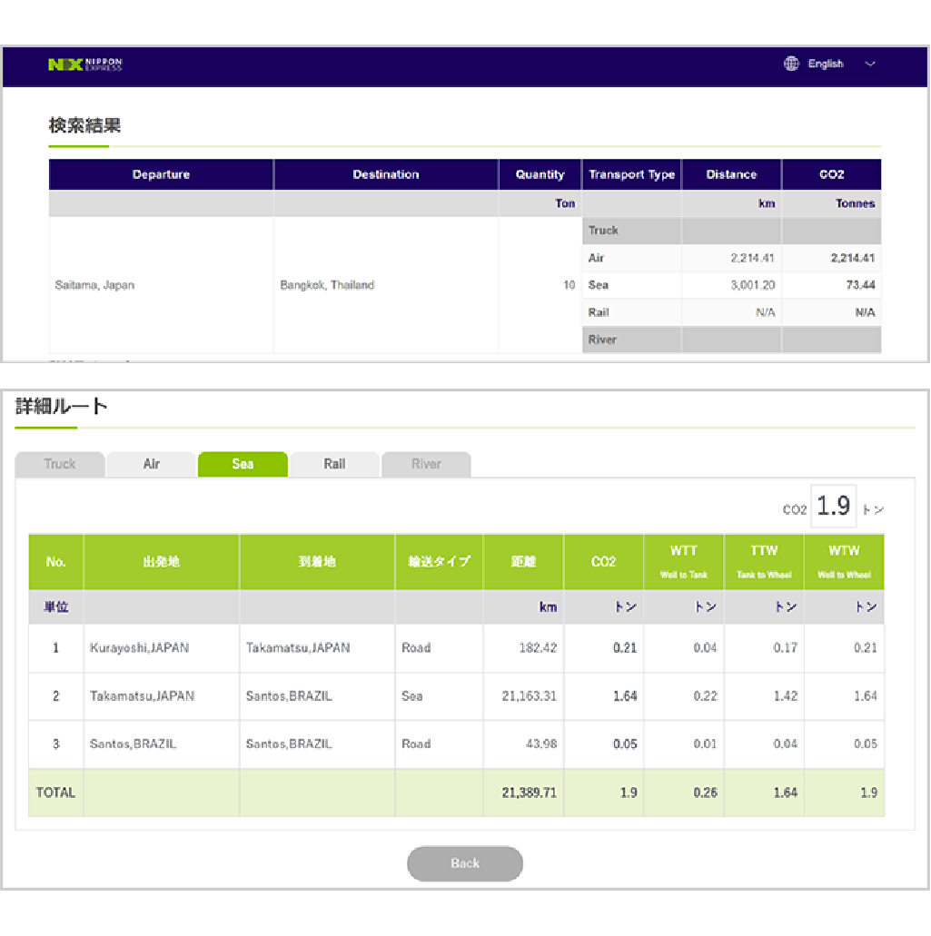Click the River transport type row
This screenshot has height=936, width=931.
[731, 340]
